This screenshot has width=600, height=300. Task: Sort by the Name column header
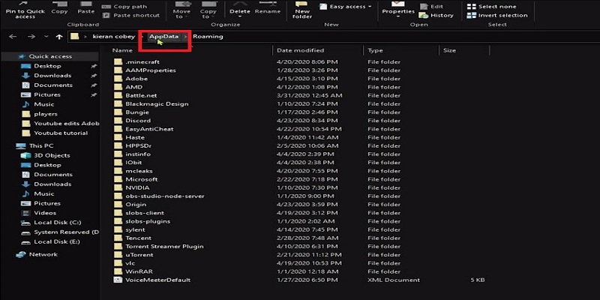click(122, 50)
